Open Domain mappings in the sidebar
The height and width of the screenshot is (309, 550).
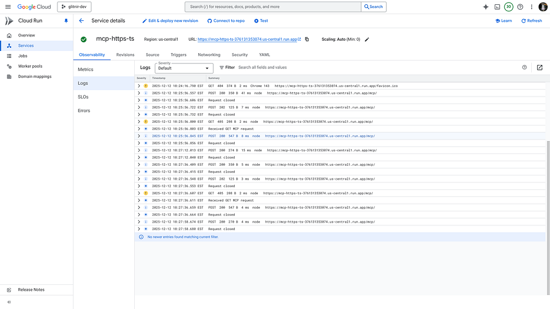37,76
